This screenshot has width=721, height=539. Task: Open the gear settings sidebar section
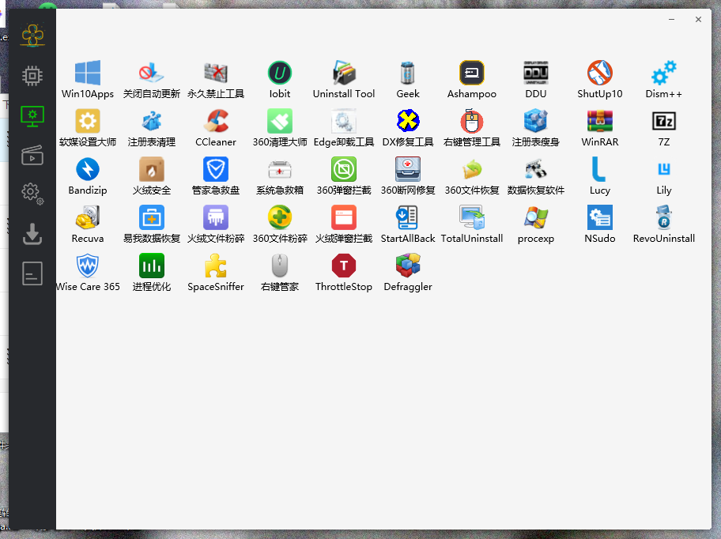pos(32,192)
